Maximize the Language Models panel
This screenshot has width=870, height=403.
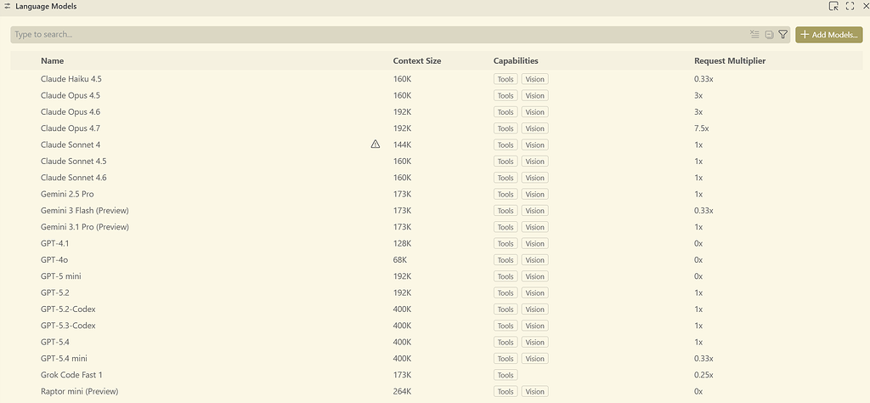[850, 6]
